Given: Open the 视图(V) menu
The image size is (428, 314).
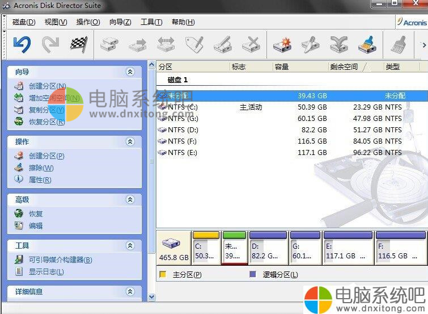Looking at the screenshot, I should click(x=56, y=22).
